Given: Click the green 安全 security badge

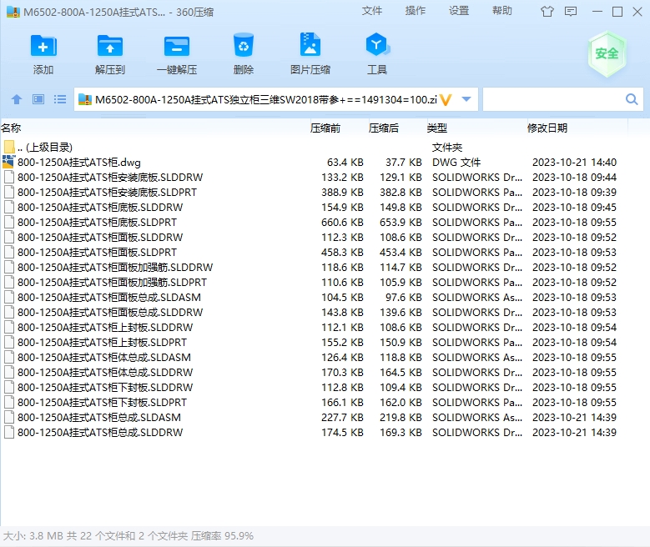Looking at the screenshot, I should click(x=607, y=54).
